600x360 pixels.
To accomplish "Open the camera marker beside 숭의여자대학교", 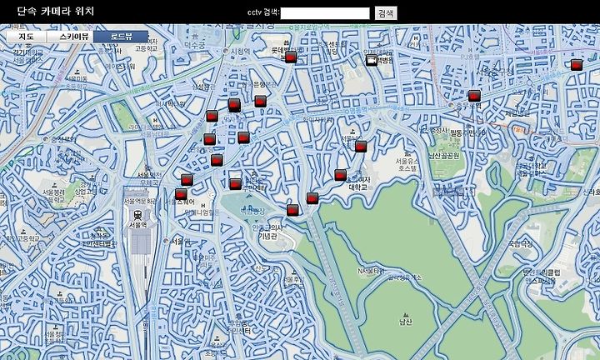I will click(341, 175).
